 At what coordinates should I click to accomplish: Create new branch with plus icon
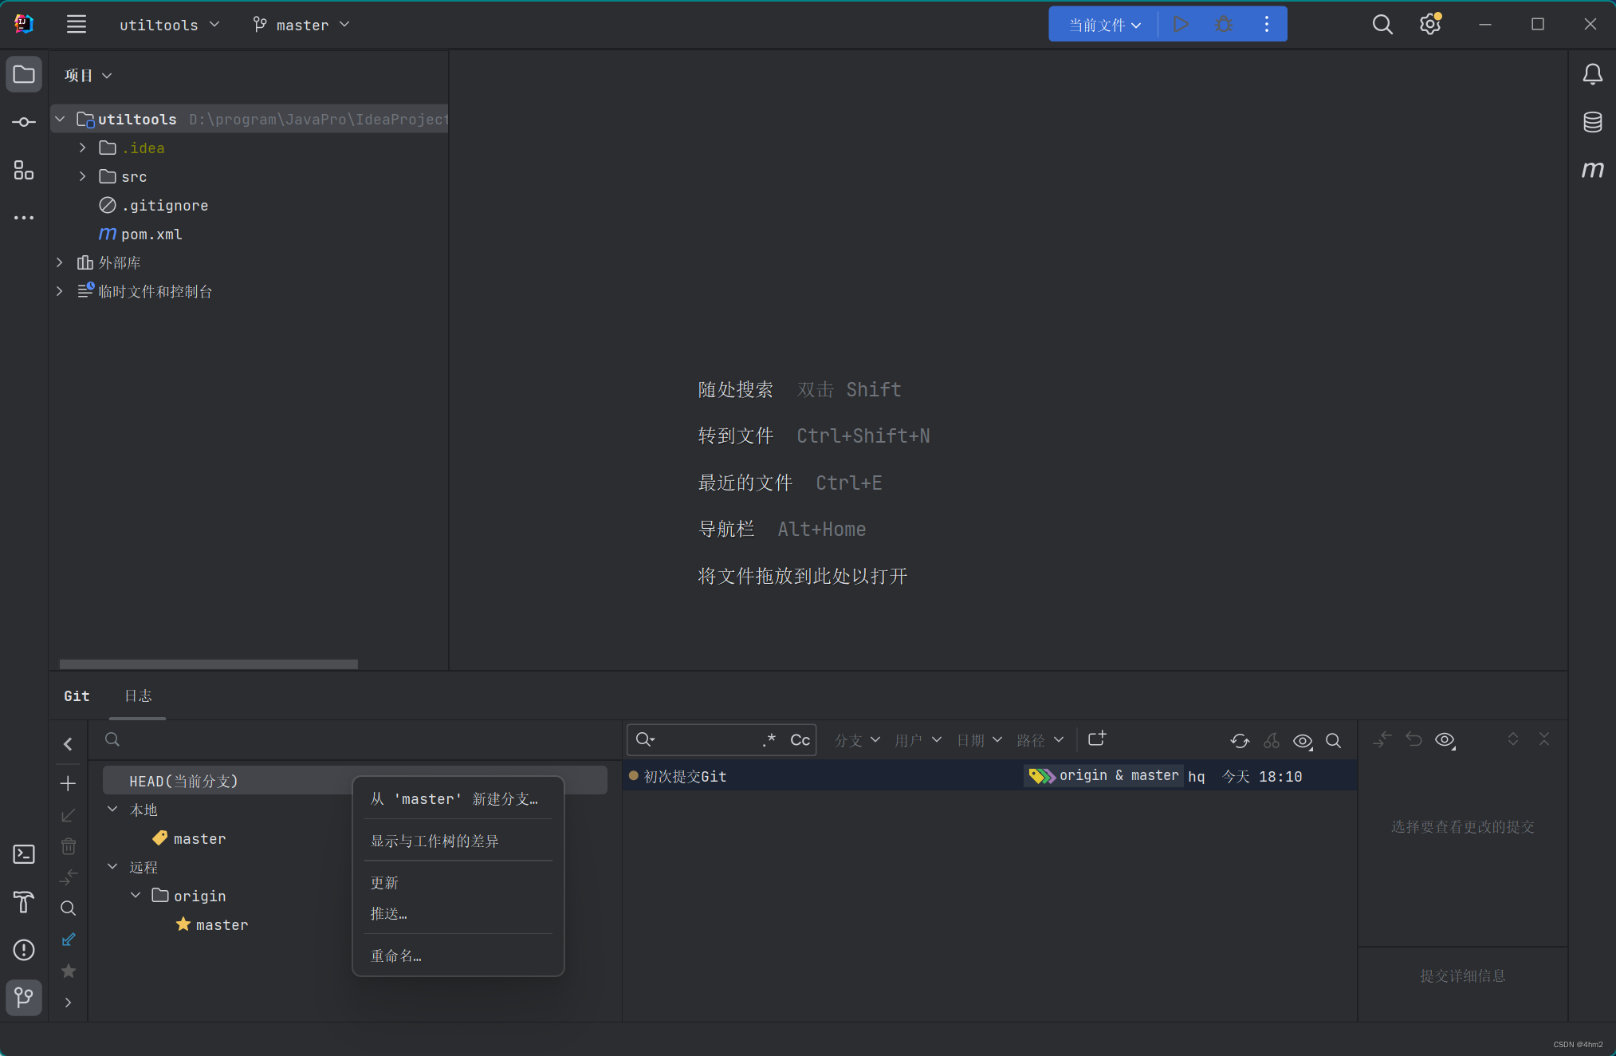[x=69, y=783]
